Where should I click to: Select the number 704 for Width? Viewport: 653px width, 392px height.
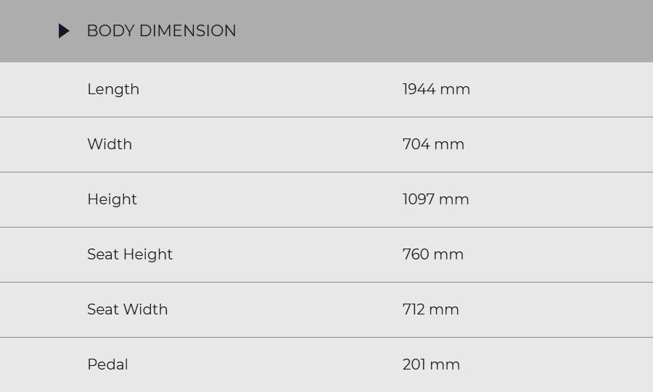click(416, 144)
